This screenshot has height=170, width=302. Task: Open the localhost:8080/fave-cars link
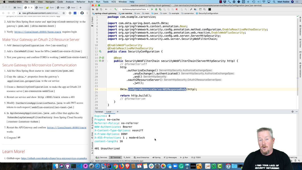tap(38, 32)
